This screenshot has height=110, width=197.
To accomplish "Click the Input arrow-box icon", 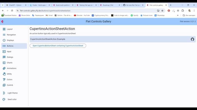I will [x=4, y=52].
